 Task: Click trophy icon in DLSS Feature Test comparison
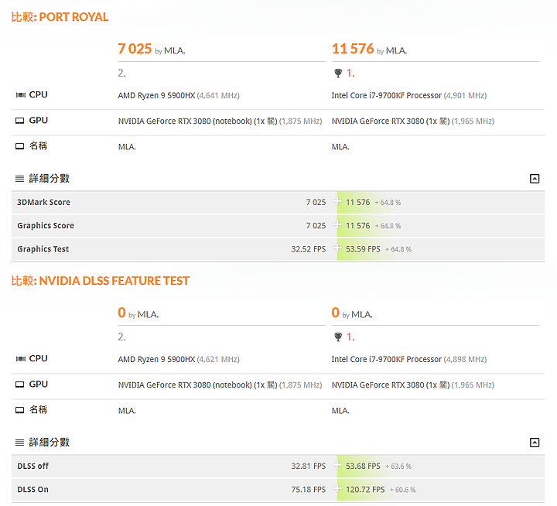tap(338, 337)
